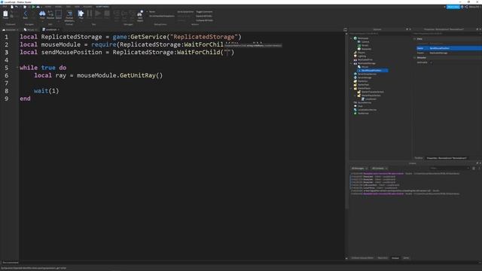Open the Replace tool
The image size is (482, 271).
click(x=50, y=14)
